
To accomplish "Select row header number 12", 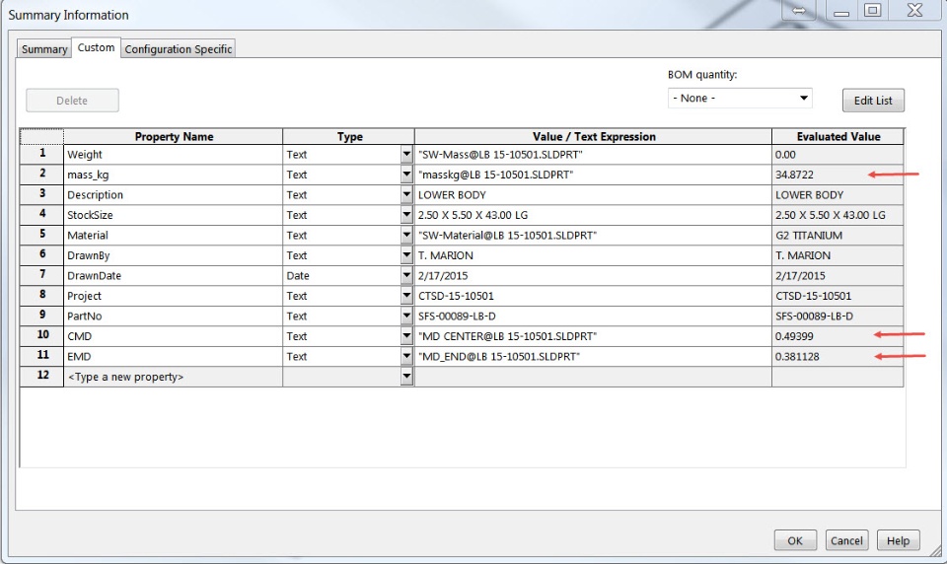I will click(x=41, y=377).
